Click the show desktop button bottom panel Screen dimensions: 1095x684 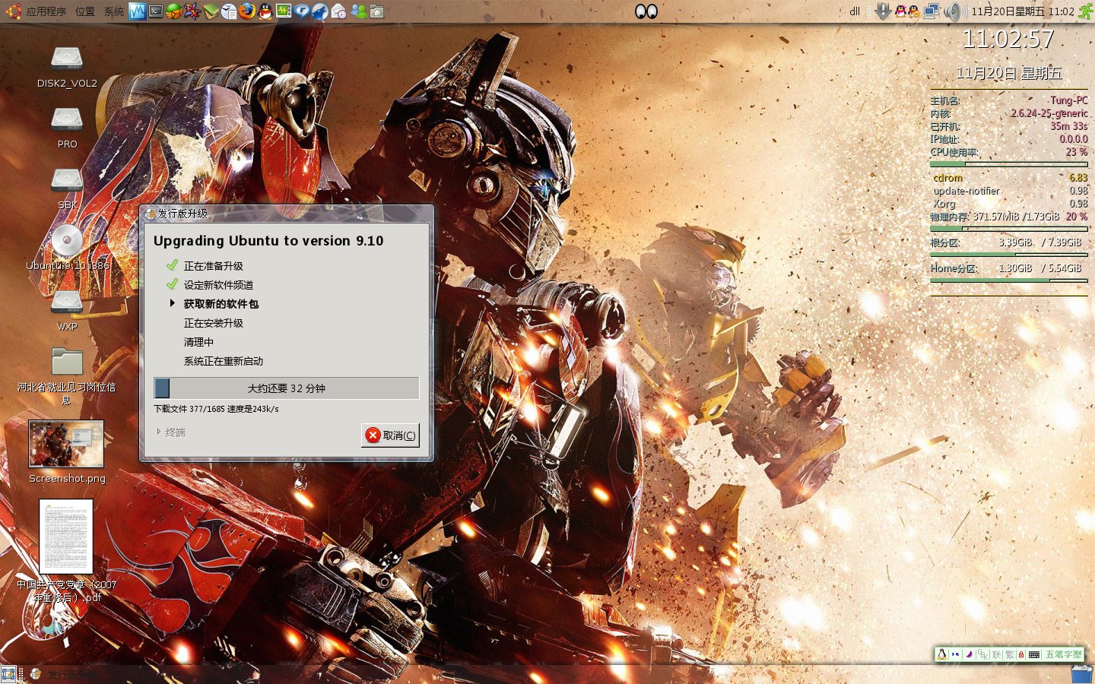pos(8,673)
